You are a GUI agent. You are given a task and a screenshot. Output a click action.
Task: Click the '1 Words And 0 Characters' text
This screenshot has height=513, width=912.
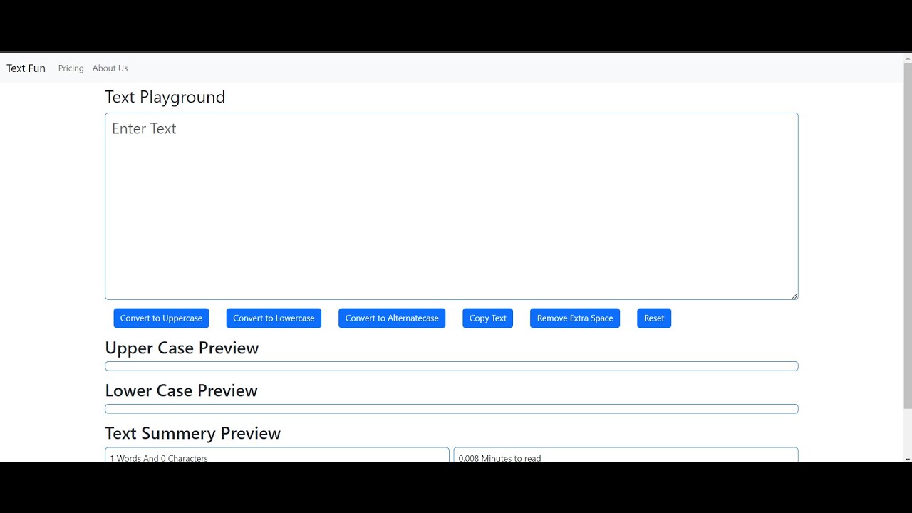[x=159, y=458]
